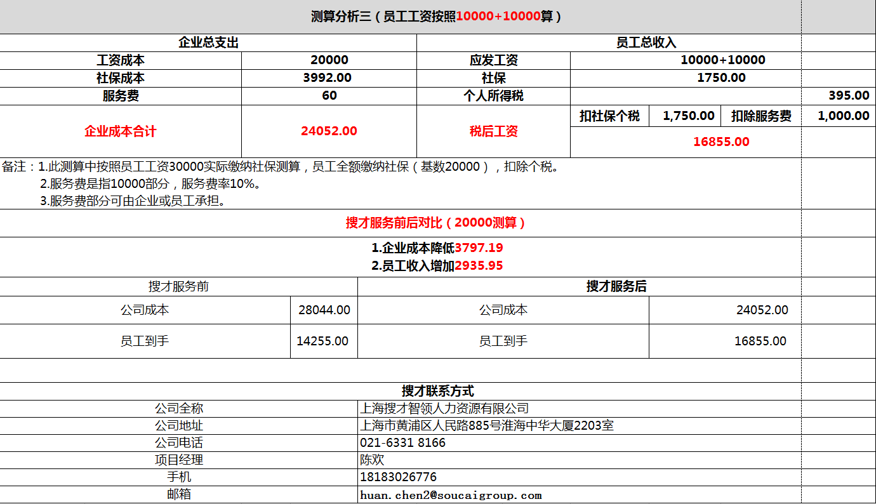Select the service fee value 60
Viewport: 876px width, 504px height.
329,96
